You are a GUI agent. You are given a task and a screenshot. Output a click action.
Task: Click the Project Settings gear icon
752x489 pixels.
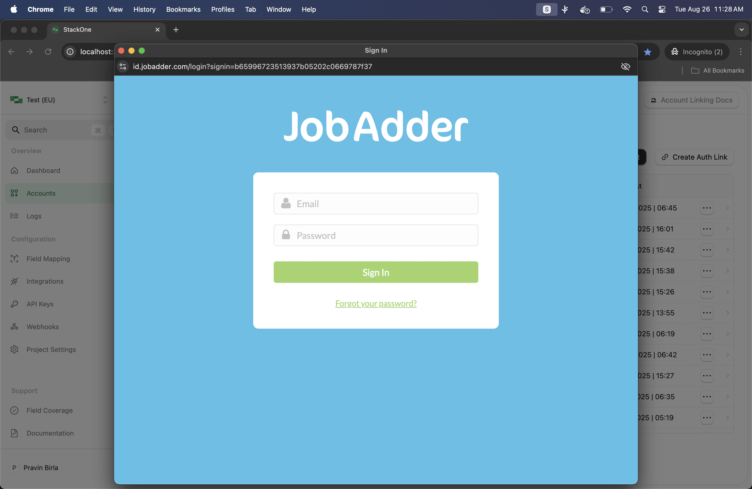point(15,349)
